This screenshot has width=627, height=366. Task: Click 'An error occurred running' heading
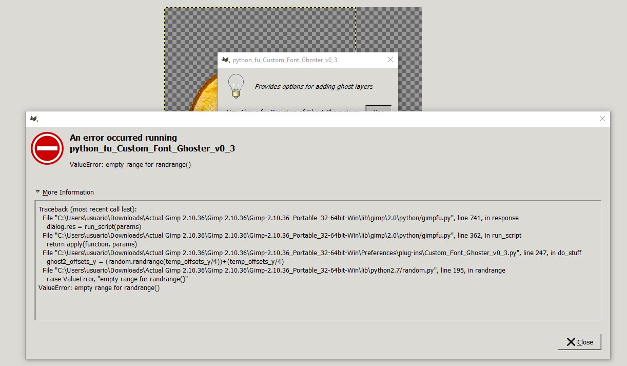pyautogui.click(x=123, y=138)
